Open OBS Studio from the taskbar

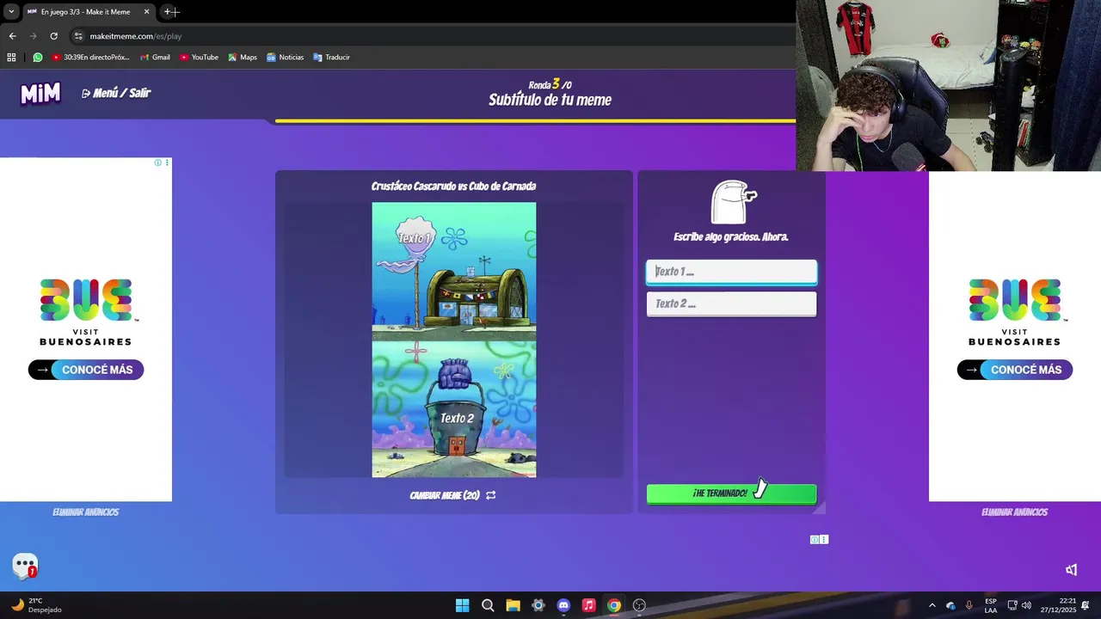(x=639, y=605)
